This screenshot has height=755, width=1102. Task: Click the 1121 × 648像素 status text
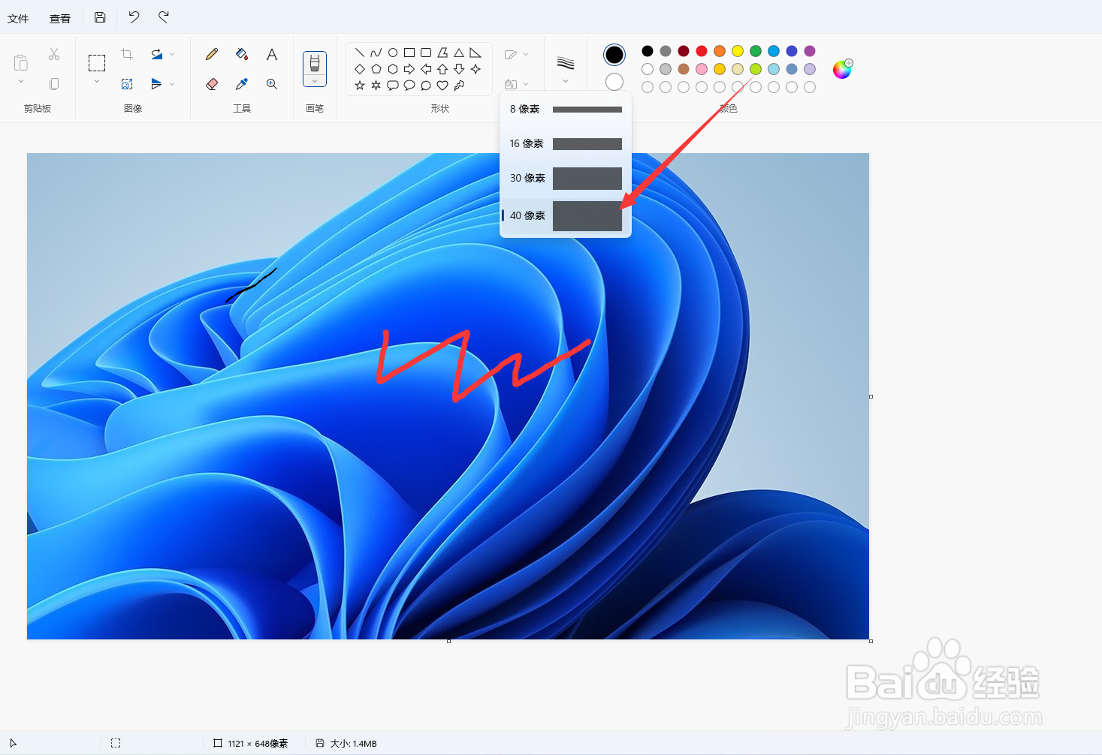click(258, 744)
